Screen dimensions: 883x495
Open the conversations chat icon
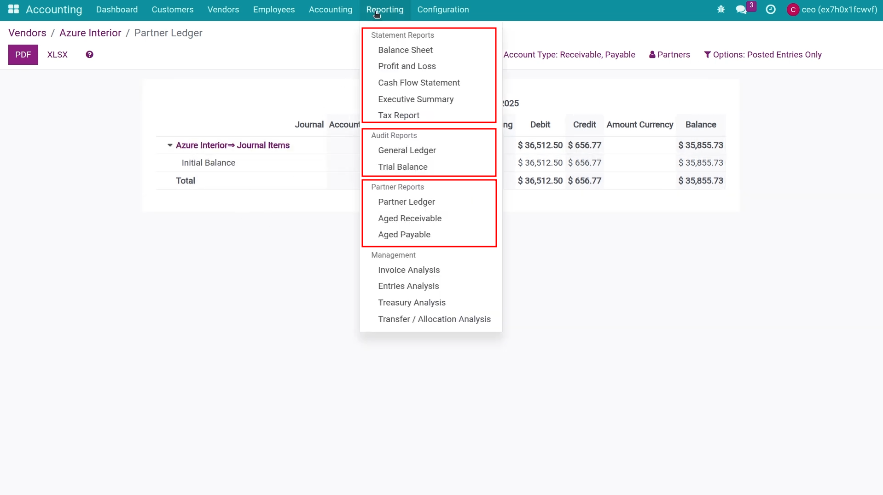point(741,9)
